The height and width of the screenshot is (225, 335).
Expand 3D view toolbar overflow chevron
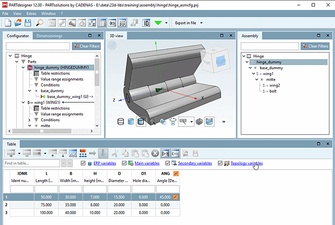click(223, 121)
